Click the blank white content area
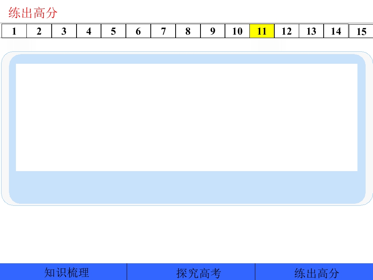 186,117
